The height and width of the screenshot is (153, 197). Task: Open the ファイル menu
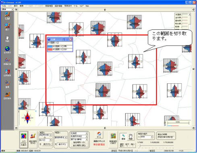[4, 6]
